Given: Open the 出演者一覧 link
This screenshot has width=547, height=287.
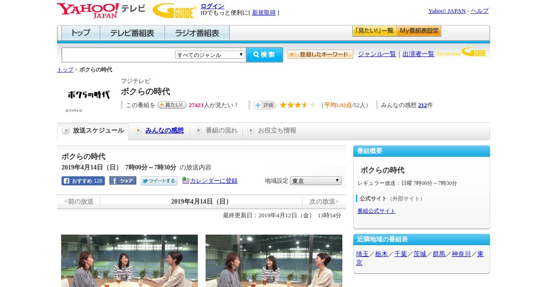Looking at the screenshot, I should (418, 54).
